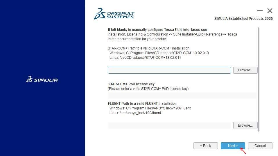Browse for the STAR-CCM+ installation folder
The width and height of the screenshot is (278, 156).
point(245,70)
